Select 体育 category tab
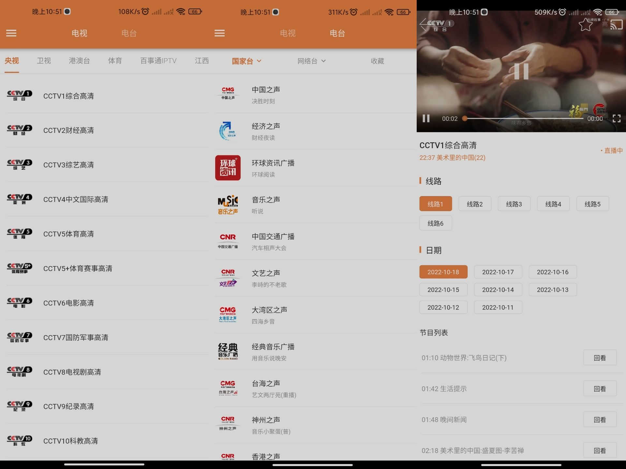The width and height of the screenshot is (626, 469). (x=115, y=61)
